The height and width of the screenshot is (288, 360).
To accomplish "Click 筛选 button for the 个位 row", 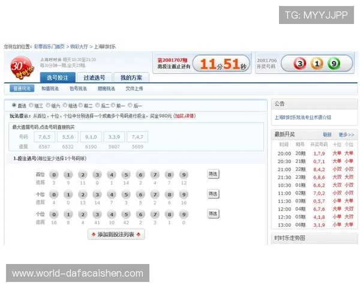I will 213,214.
